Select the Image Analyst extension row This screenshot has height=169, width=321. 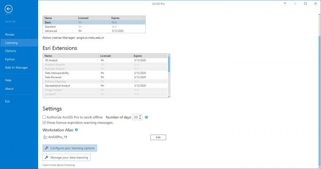click(x=105, y=90)
